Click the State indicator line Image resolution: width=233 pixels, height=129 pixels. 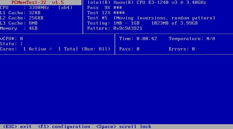[x=11, y=44]
